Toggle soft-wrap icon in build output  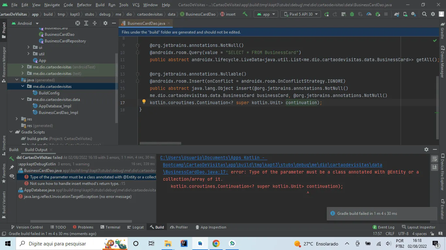coord(435,159)
